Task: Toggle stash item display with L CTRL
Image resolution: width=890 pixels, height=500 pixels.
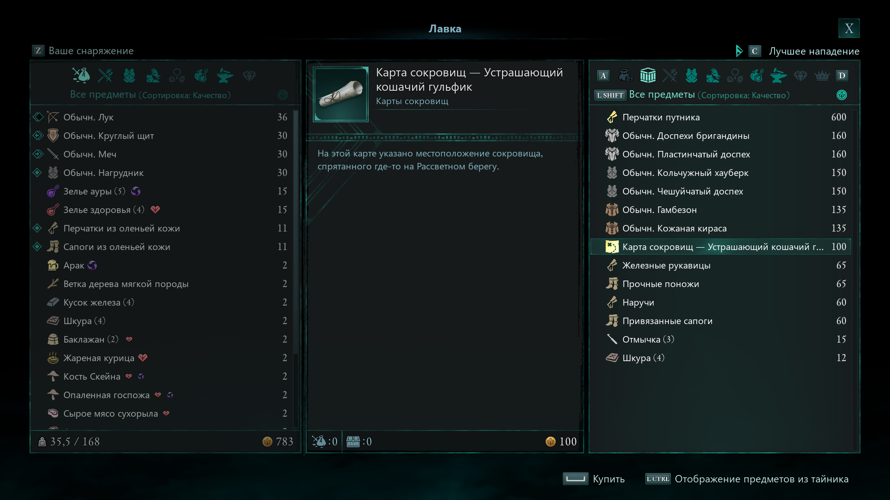Action: point(658,479)
